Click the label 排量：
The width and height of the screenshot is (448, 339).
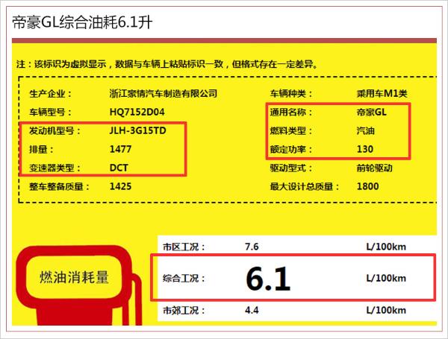(x=41, y=150)
